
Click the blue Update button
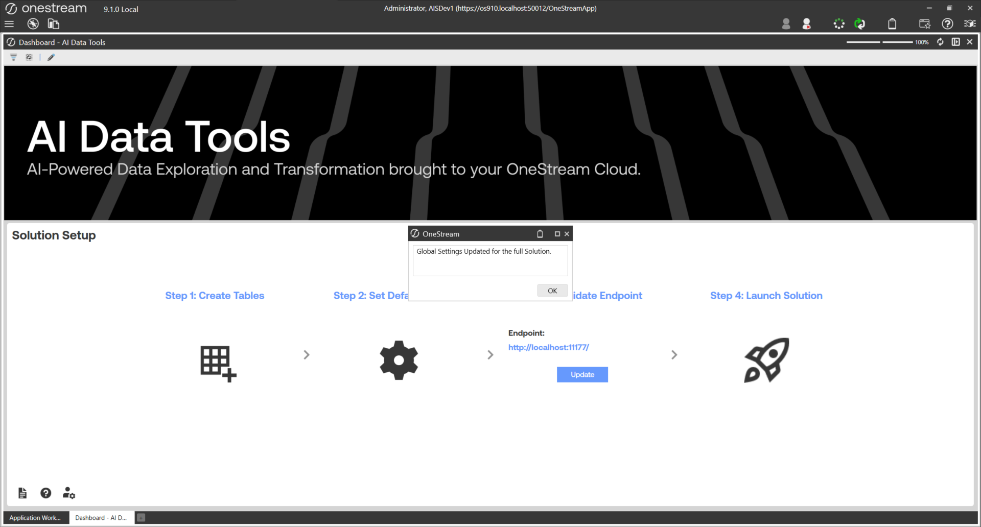tap(582, 374)
